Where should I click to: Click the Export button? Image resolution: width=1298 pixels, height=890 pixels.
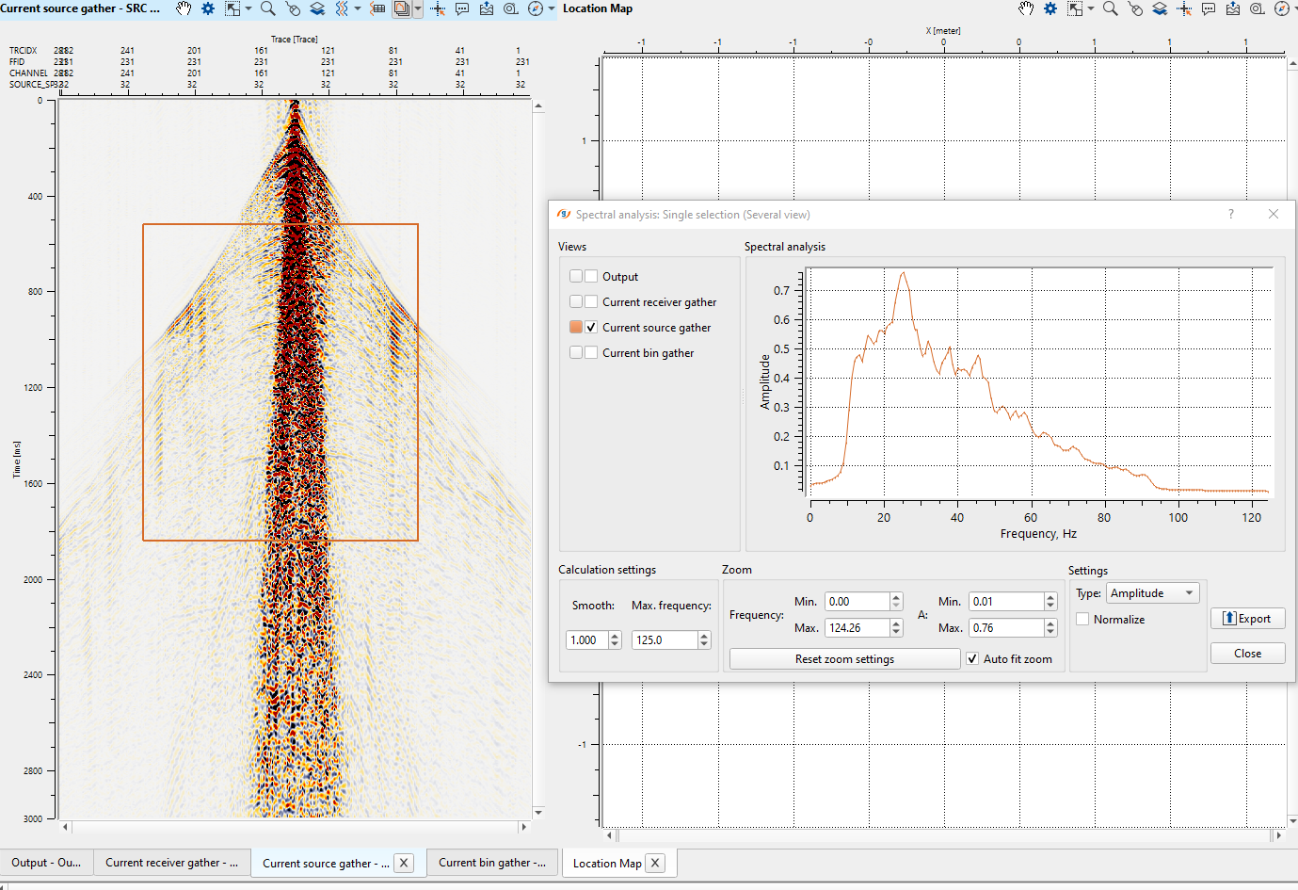pyautogui.click(x=1247, y=619)
